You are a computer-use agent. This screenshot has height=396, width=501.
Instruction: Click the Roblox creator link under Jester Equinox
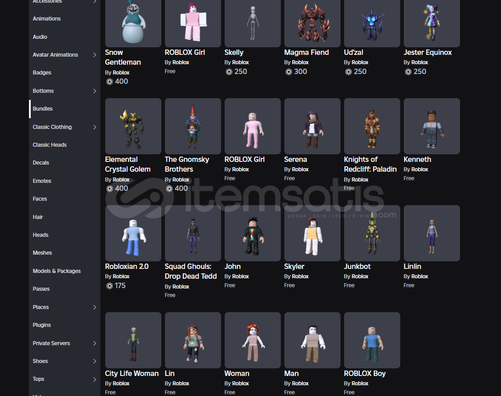tap(420, 62)
